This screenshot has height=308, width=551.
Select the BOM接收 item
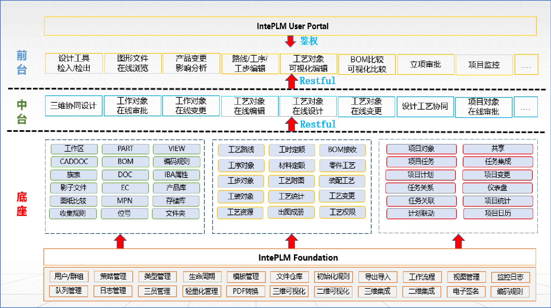pyautogui.click(x=342, y=150)
